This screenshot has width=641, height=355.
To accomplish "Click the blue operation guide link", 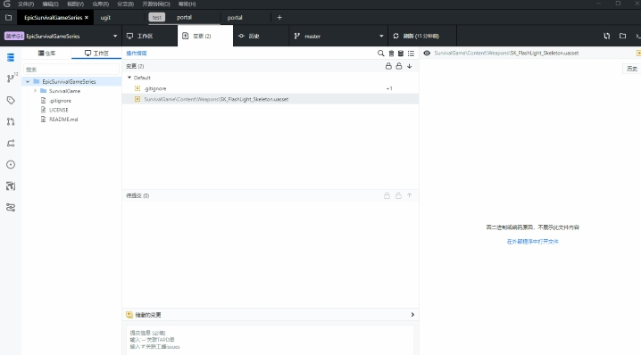I will pyautogui.click(x=136, y=54).
